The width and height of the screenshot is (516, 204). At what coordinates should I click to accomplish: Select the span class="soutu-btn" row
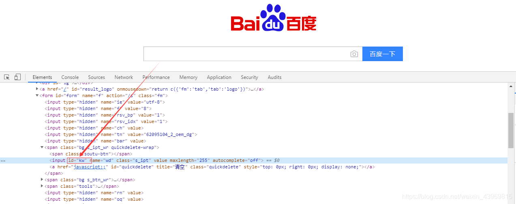(x=254, y=154)
